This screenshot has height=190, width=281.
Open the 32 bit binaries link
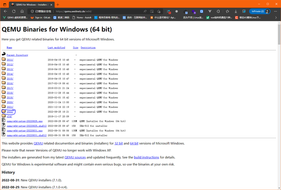[x=119, y=143]
